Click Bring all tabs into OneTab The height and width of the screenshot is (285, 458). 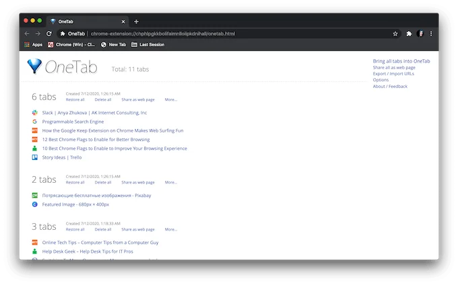401,61
